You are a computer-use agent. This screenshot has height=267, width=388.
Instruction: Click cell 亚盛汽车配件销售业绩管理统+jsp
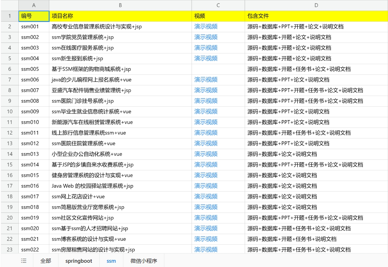pos(120,91)
